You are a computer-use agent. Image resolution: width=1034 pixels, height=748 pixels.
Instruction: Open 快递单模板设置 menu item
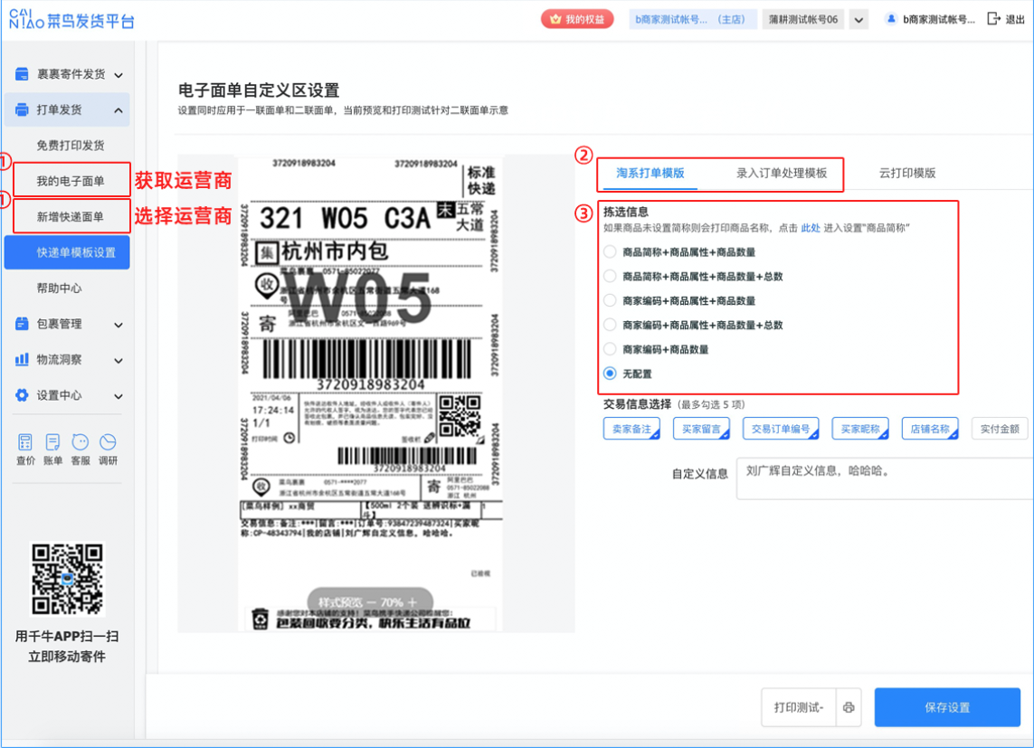67,252
